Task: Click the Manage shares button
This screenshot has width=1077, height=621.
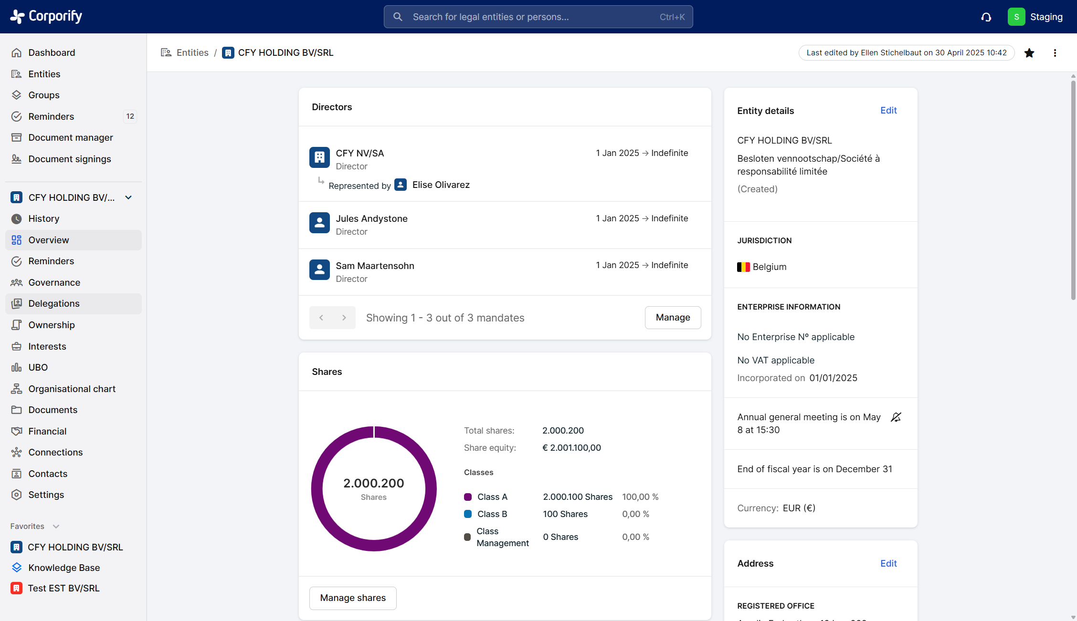Action: pos(353,598)
